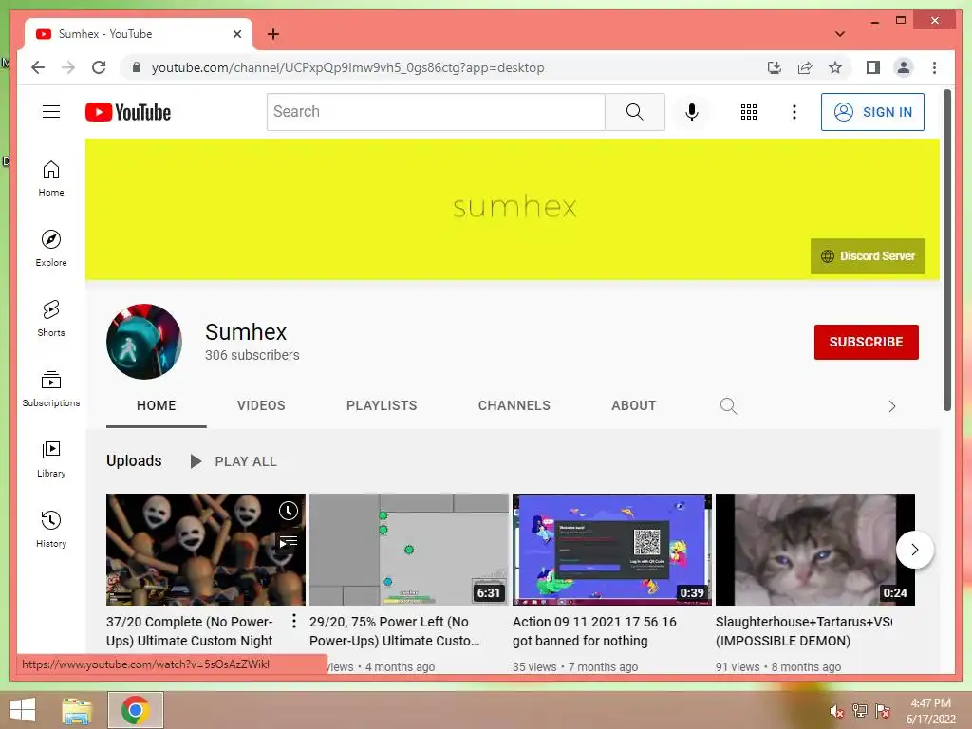This screenshot has height=729, width=972.
Task: View site information lock icon
Action: (x=137, y=67)
